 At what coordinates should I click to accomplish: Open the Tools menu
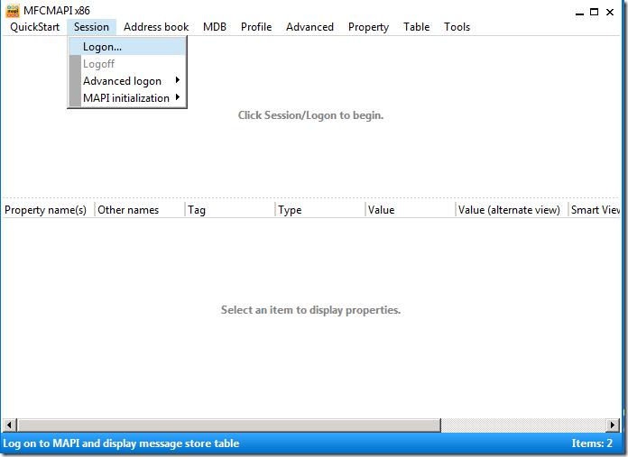coord(457,27)
